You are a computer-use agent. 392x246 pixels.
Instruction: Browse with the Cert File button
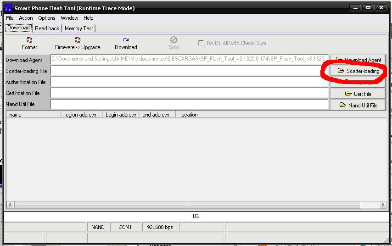pyautogui.click(x=358, y=94)
